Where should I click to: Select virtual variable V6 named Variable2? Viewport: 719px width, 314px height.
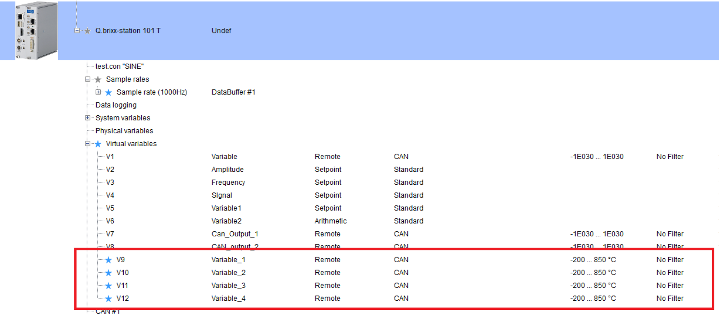click(x=110, y=221)
